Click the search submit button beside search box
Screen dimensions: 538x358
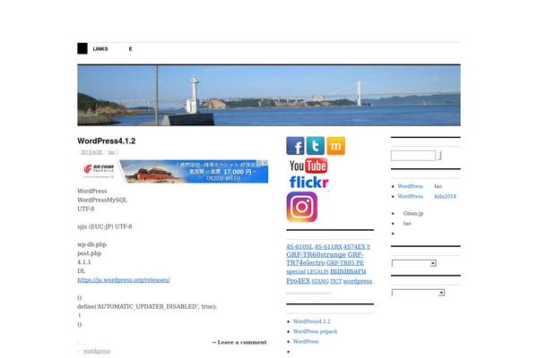tap(439, 156)
